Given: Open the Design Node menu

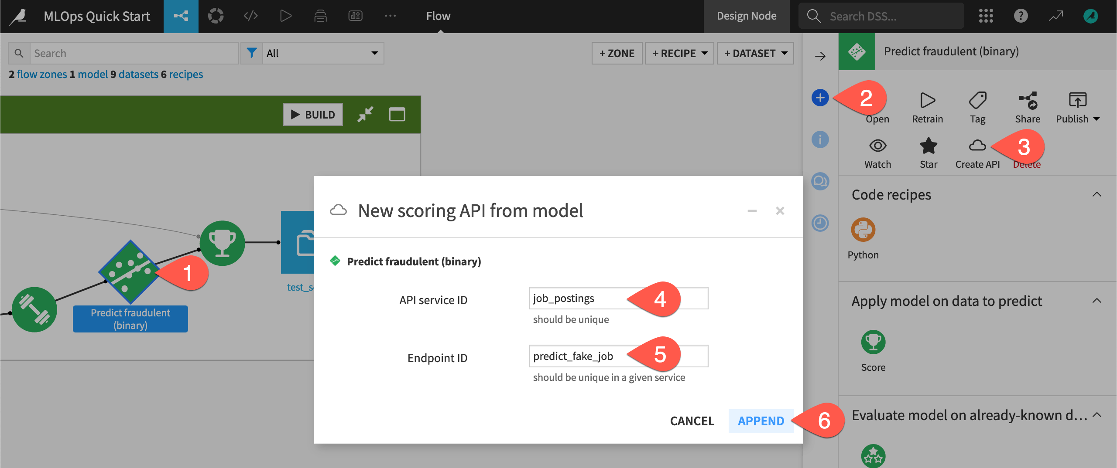Looking at the screenshot, I should pyautogui.click(x=747, y=16).
